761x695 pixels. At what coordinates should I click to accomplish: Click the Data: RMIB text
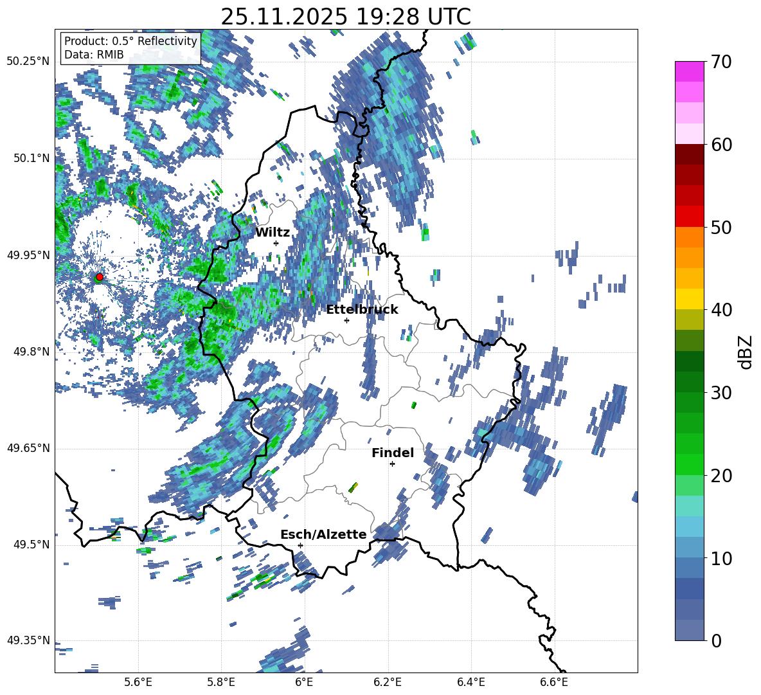click(x=94, y=55)
